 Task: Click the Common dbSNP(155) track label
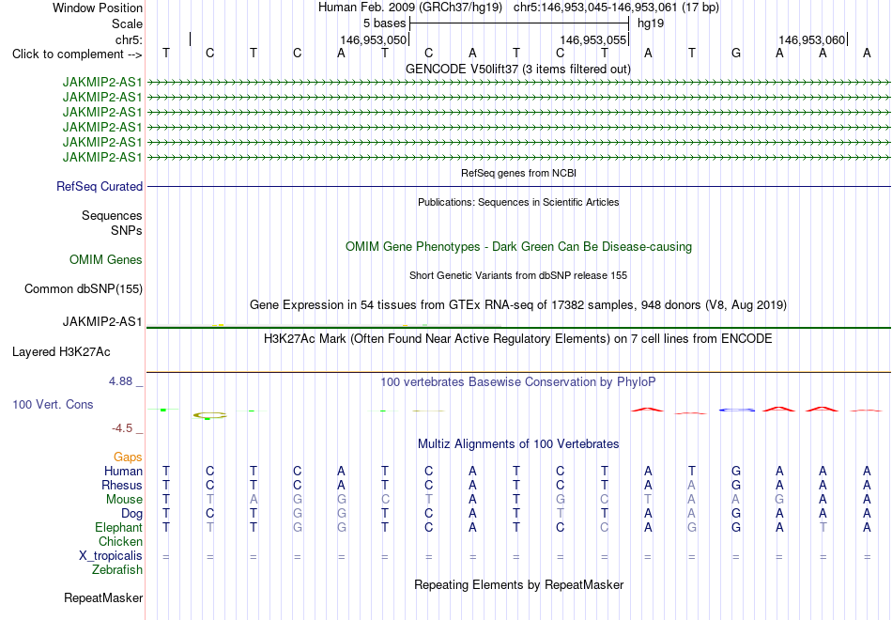click(x=84, y=289)
